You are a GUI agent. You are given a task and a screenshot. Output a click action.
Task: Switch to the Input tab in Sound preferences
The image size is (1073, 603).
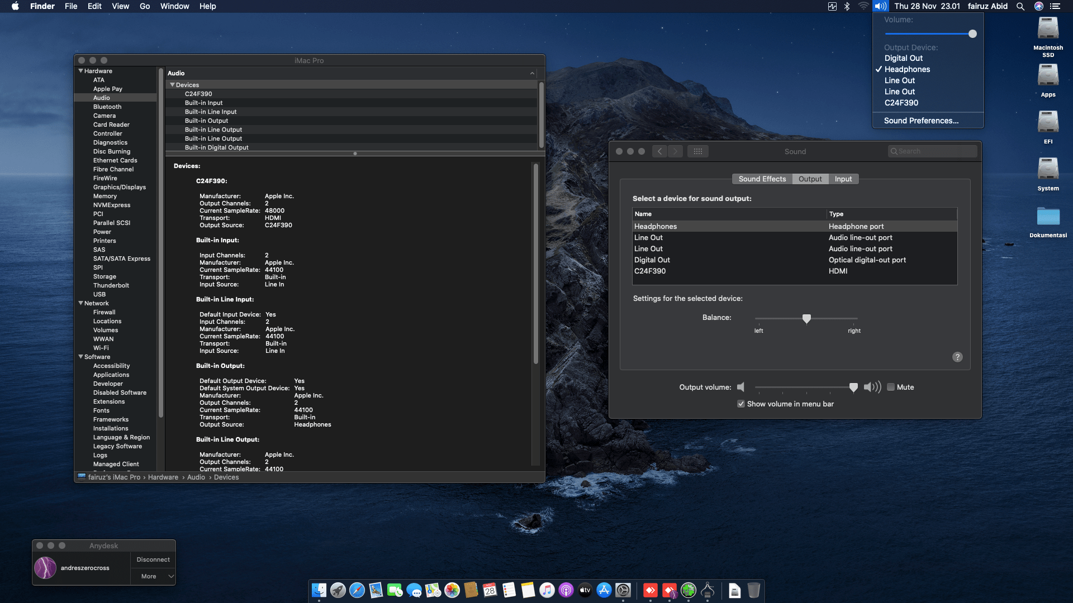(x=843, y=179)
